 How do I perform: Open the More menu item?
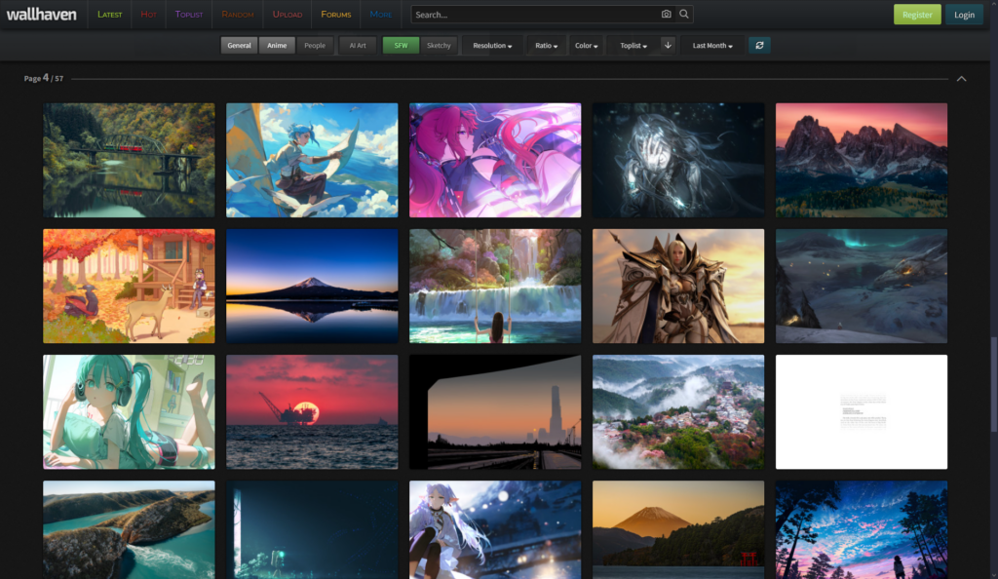tap(381, 14)
